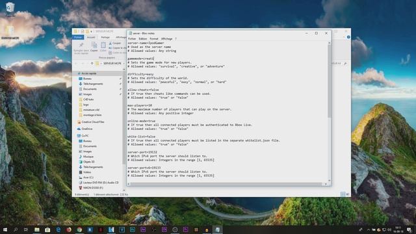This screenshot has width=416, height=234.
Task: Click the Notepad scrollbar down arrow
Action: 330,181
